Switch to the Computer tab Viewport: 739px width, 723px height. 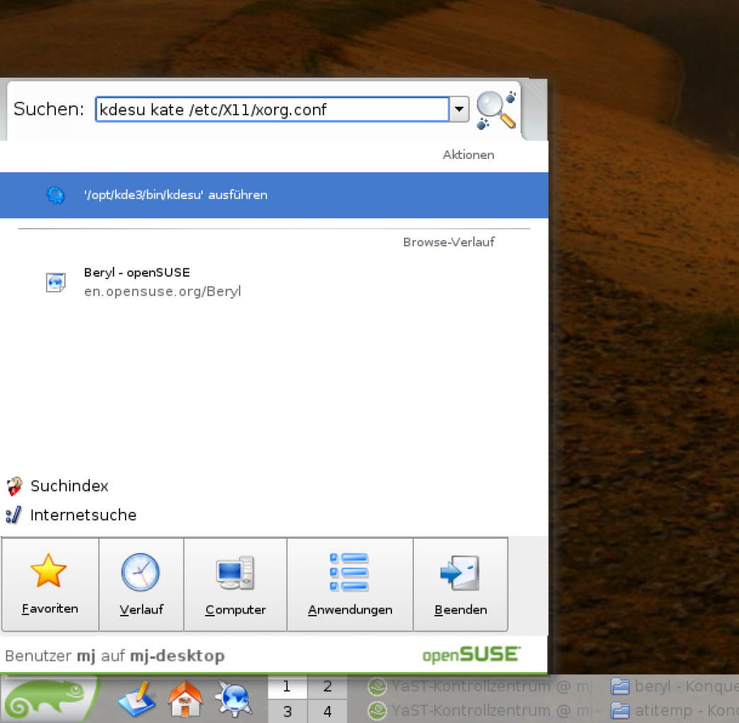(235, 585)
